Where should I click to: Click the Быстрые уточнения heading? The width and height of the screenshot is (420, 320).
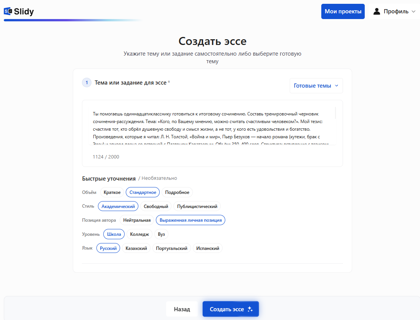point(109,178)
